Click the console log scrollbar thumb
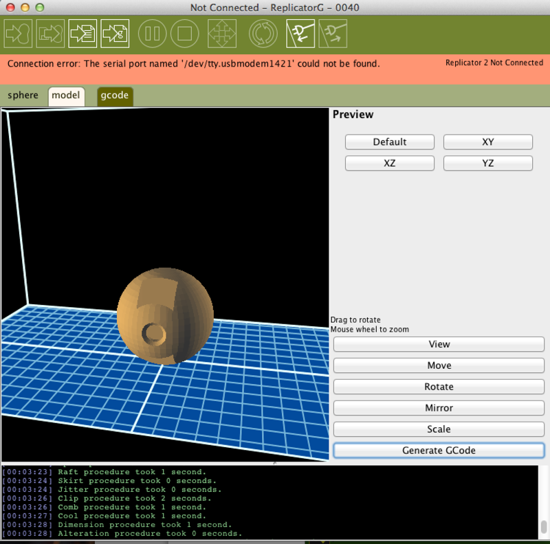 pos(544,527)
